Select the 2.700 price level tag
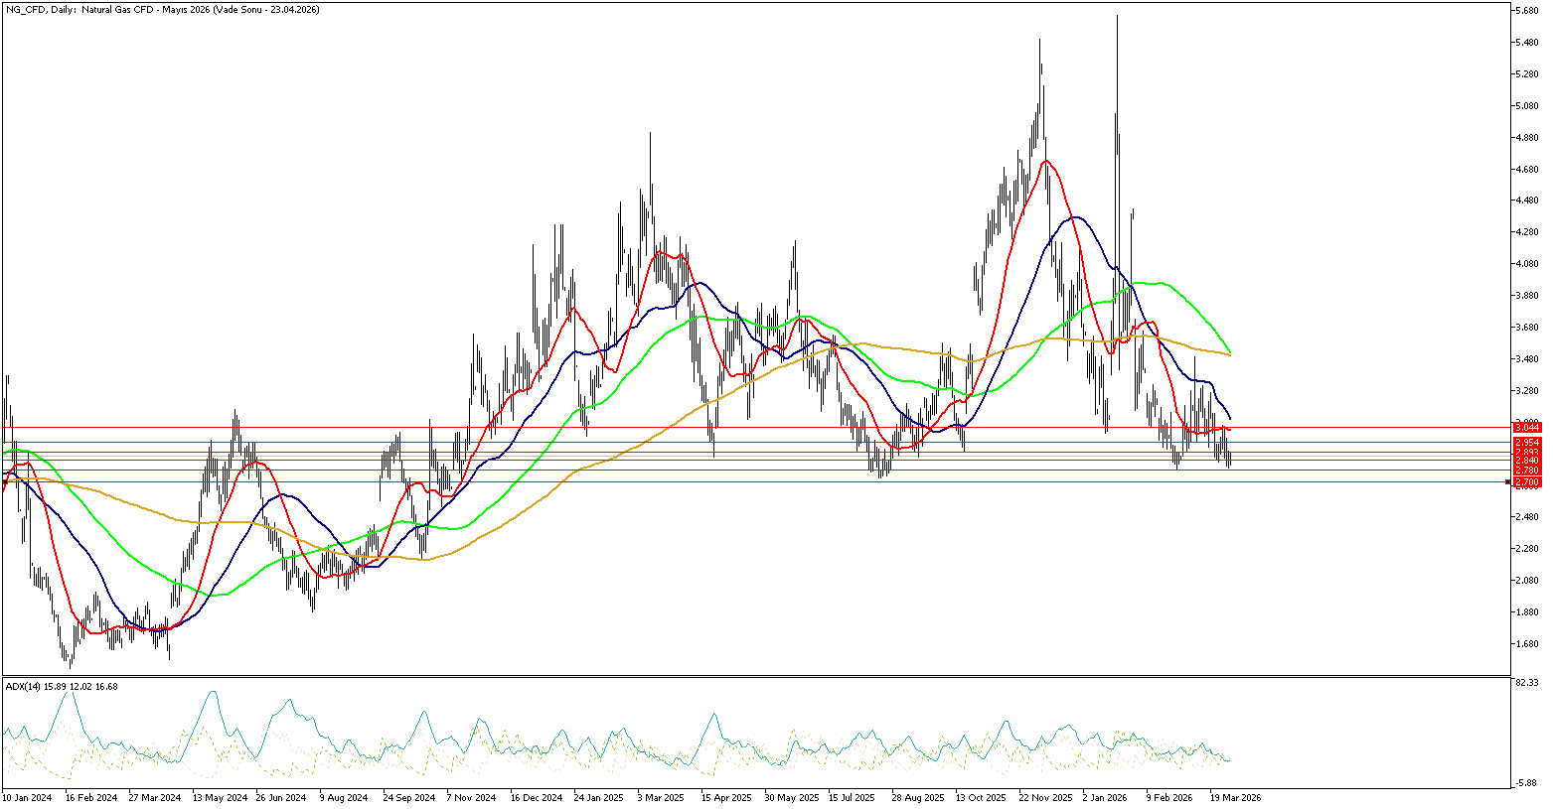1553x809 pixels. pos(1526,481)
